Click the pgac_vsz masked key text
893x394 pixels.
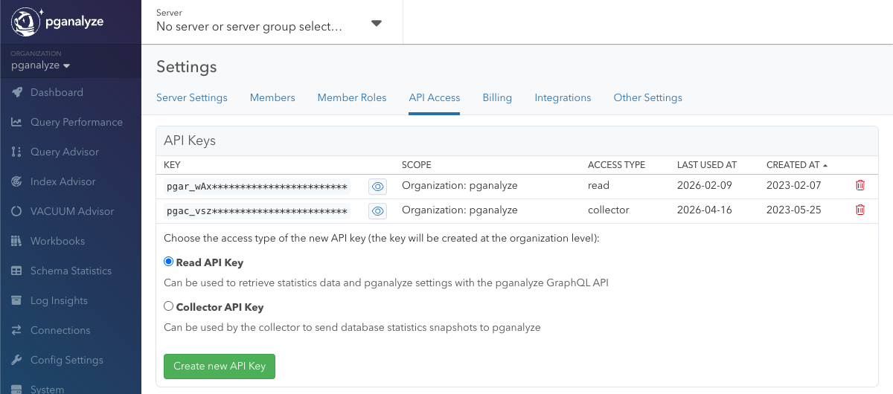pos(257,211)
